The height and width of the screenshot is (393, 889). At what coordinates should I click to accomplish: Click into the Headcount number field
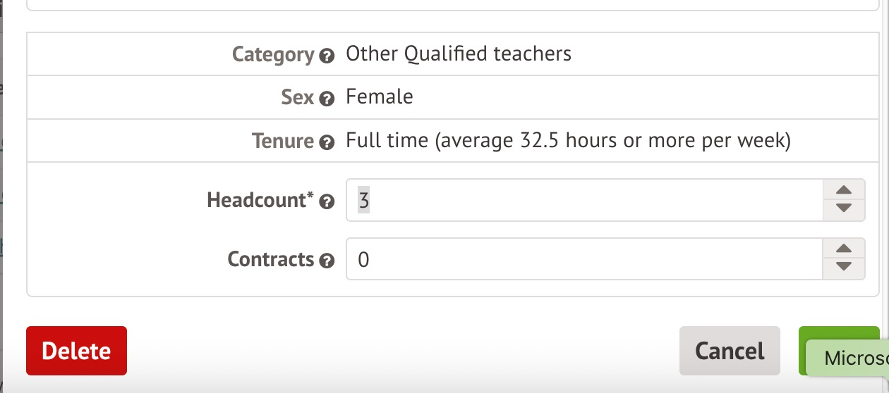(x=584, y=201)
